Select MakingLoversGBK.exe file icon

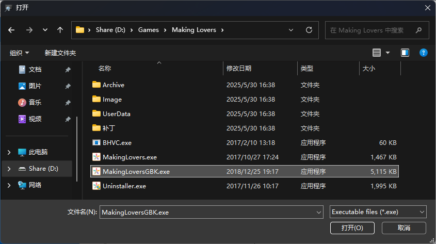pyautogui.click(x=96, y=171)
